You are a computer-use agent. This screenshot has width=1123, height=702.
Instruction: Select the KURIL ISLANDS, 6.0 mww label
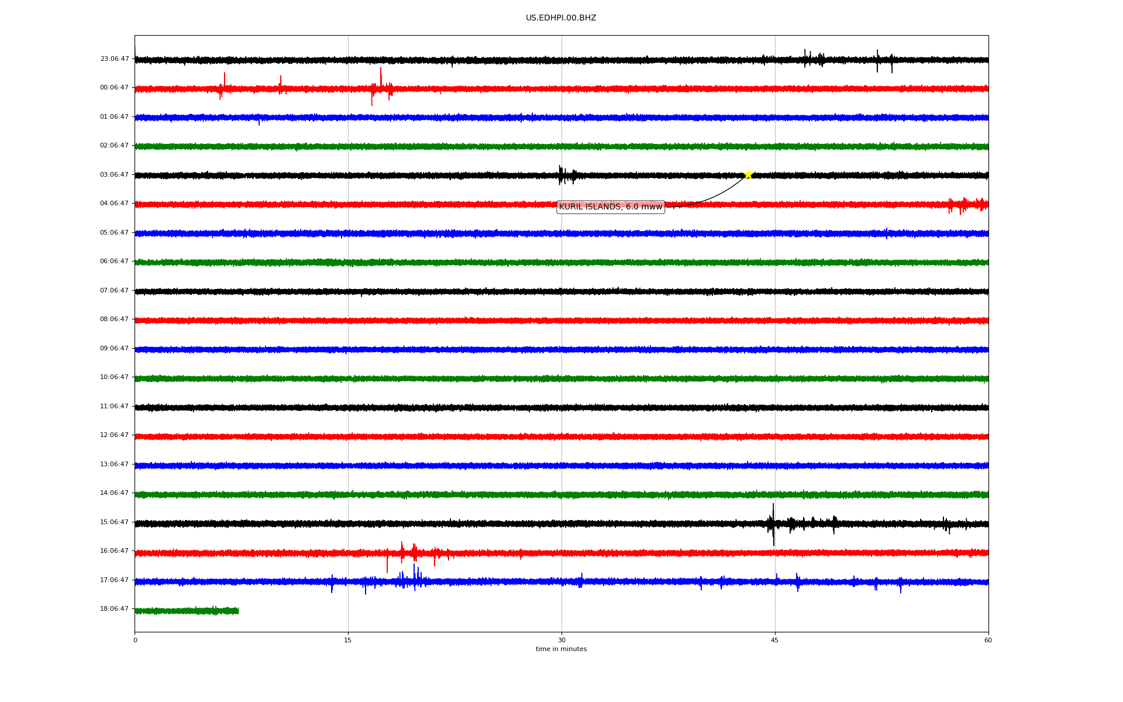(611, 207)
